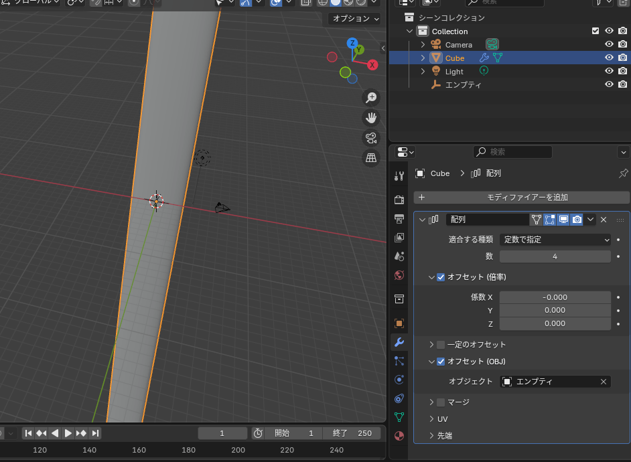Hide Cube using its eye icon
The image size is (631, 462).
tap(610, 58)
